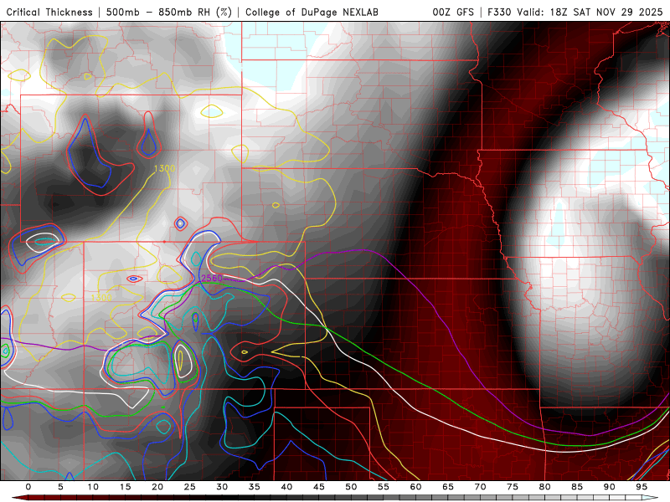Click the '35' humidity scale number
The width and height of the screenshot is (670, 502).
[255, 487]
